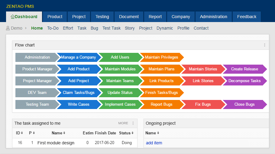
Task: Click the Demo user profile icon
Action: point(8,28)
